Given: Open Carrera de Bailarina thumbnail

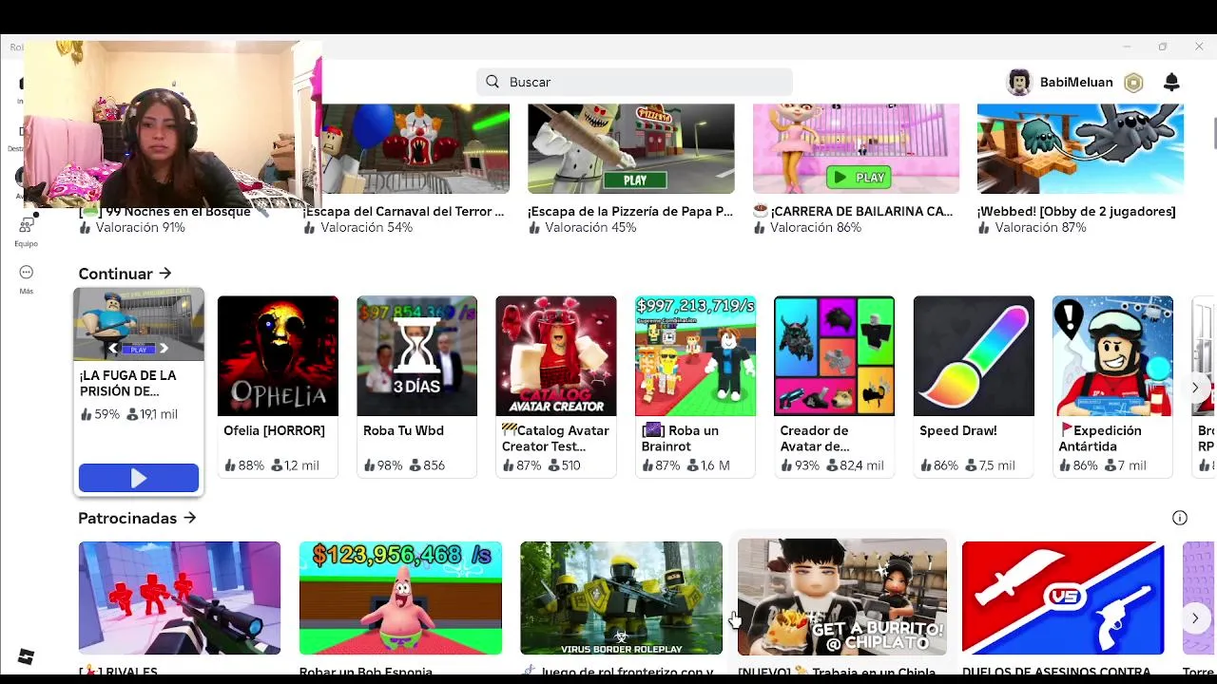Looking at the screenshot, I should 856,149.
